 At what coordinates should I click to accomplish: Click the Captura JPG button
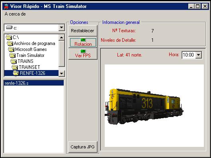[x=83, y=147]
